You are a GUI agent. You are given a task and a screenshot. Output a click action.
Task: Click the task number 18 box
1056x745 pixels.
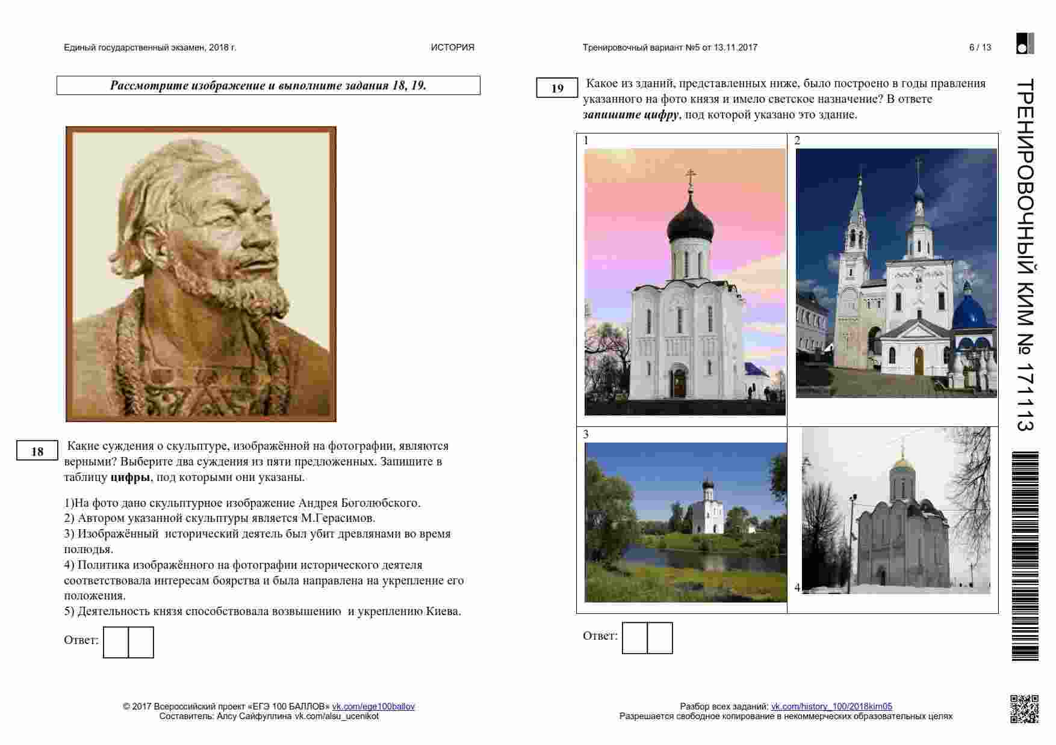click(x=37, y=451)
